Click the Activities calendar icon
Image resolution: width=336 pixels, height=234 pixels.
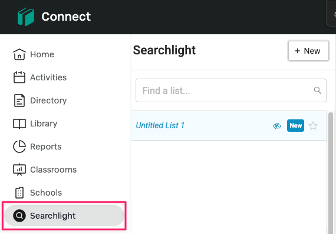pos(19,77)
